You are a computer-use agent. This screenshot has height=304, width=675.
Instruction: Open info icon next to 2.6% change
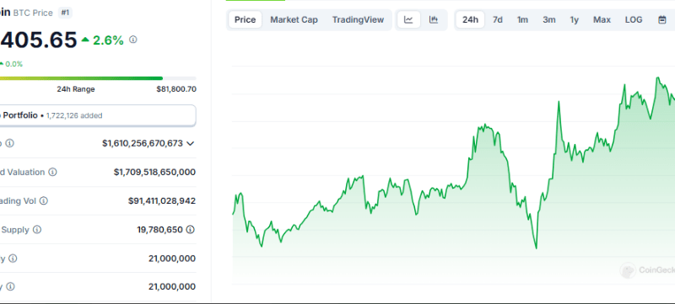click(133, 40)
